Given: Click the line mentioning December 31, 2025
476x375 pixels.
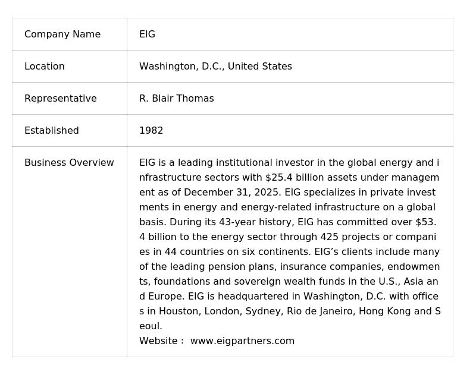Looking at the screenshot, I should tap(287, 193).
